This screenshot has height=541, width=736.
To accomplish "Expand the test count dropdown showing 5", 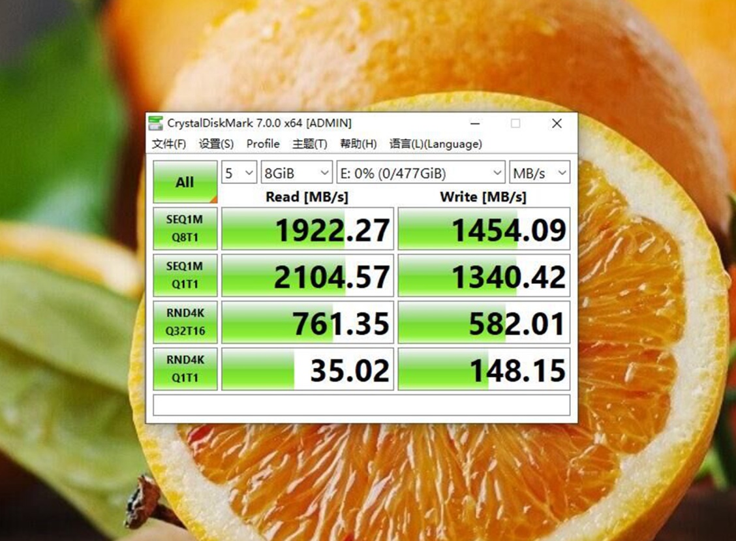I will tap(239, 173).
